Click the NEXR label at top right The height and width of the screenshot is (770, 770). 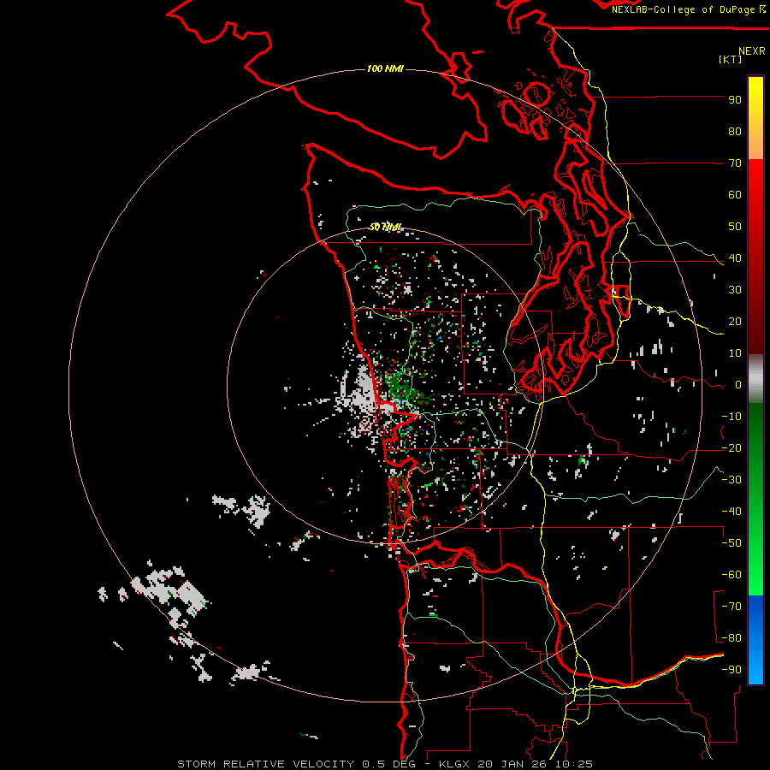pos(752,51)
